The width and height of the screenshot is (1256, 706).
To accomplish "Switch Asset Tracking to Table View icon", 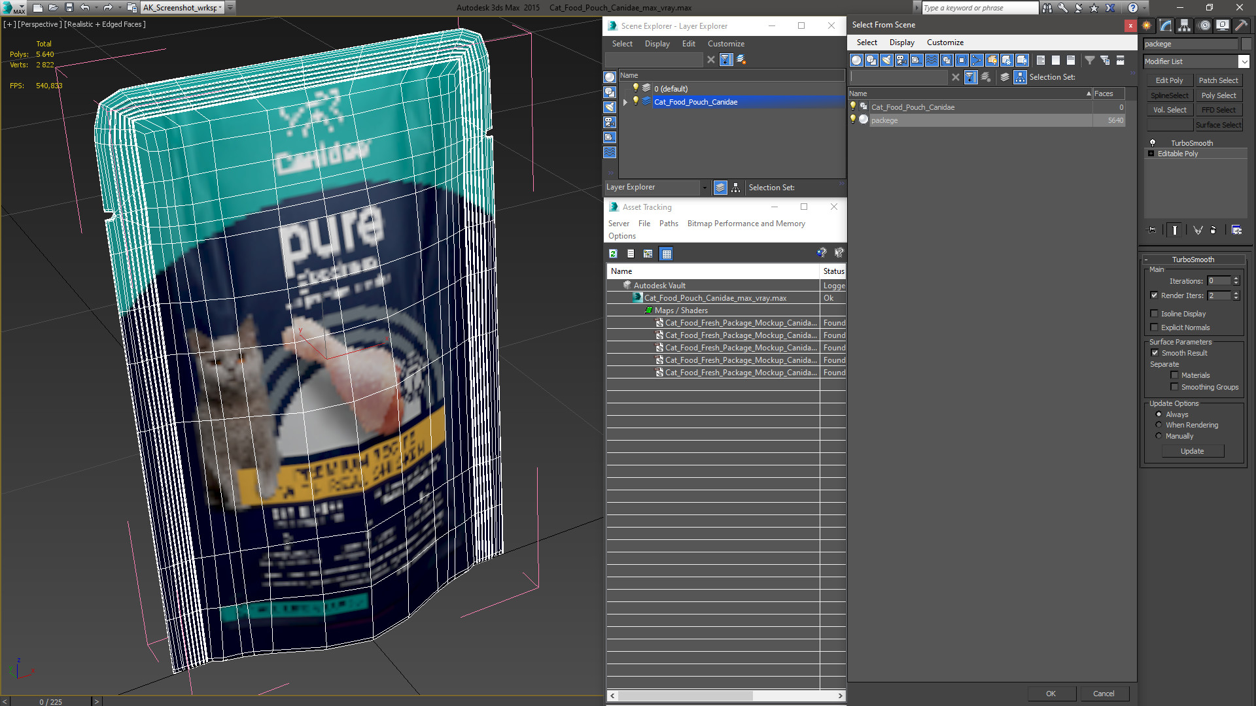I will coord(666,254).
